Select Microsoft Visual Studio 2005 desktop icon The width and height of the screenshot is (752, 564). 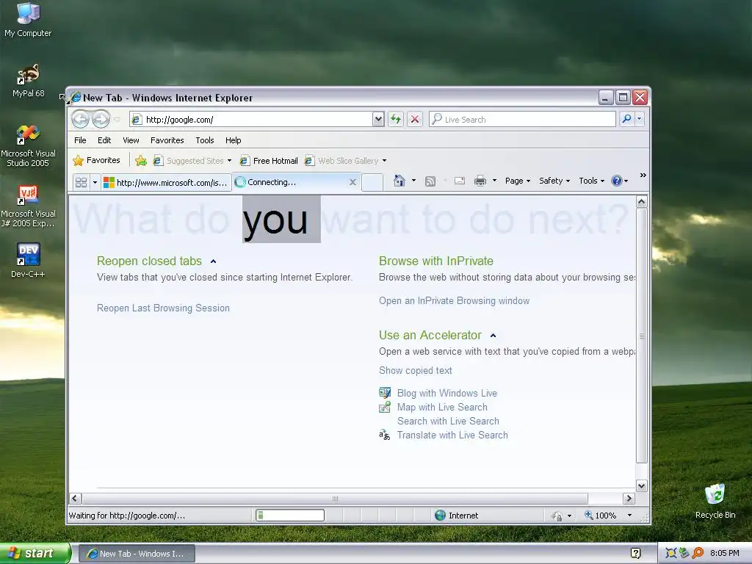point(29,146)
